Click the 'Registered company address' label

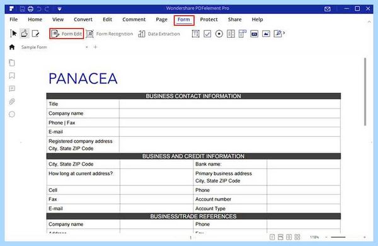point(81,141)
